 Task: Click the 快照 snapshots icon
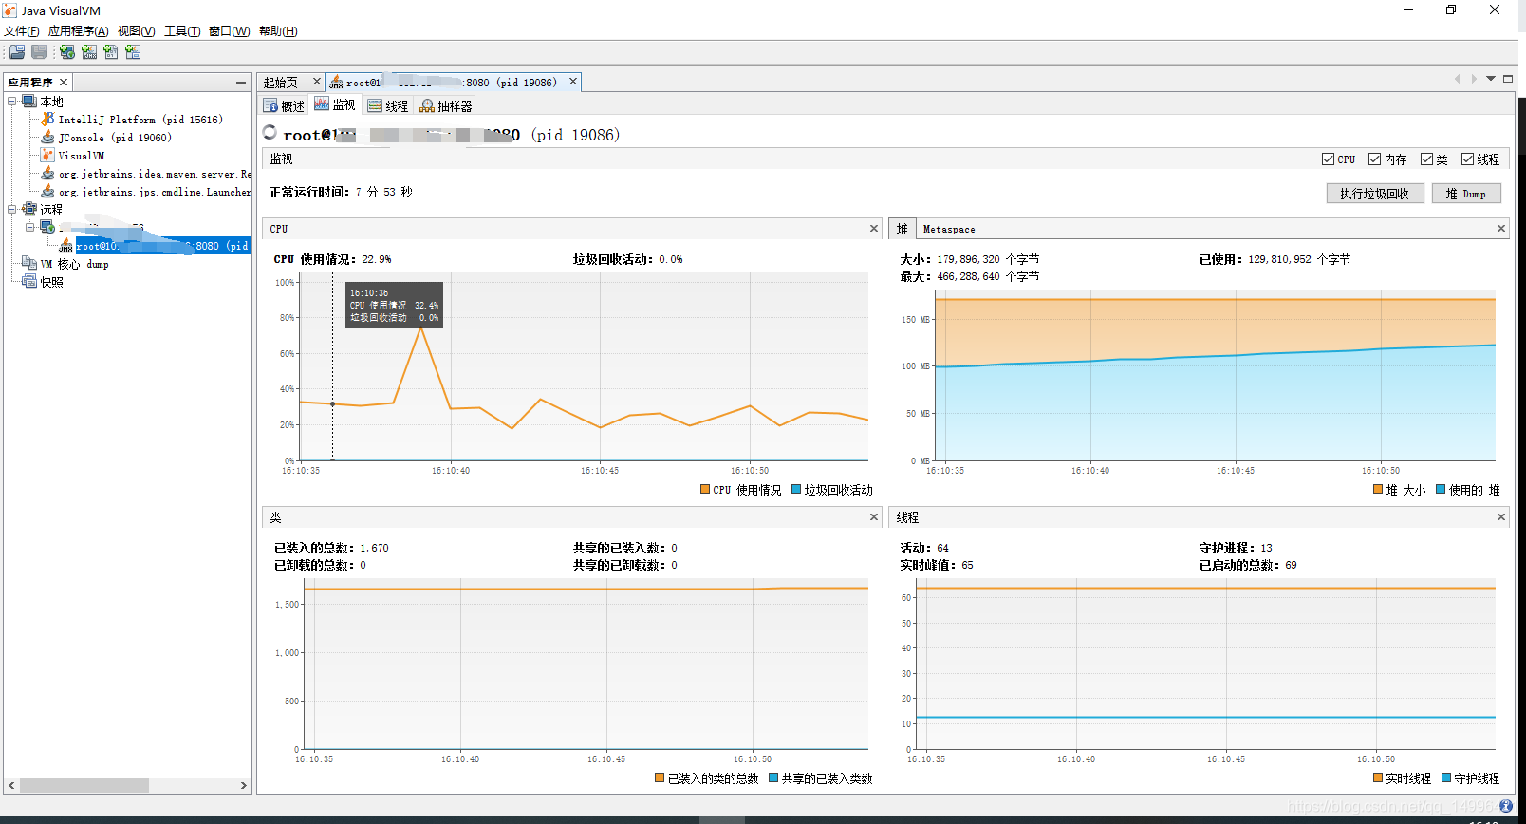pyautogui.click(x=29, y=282)
